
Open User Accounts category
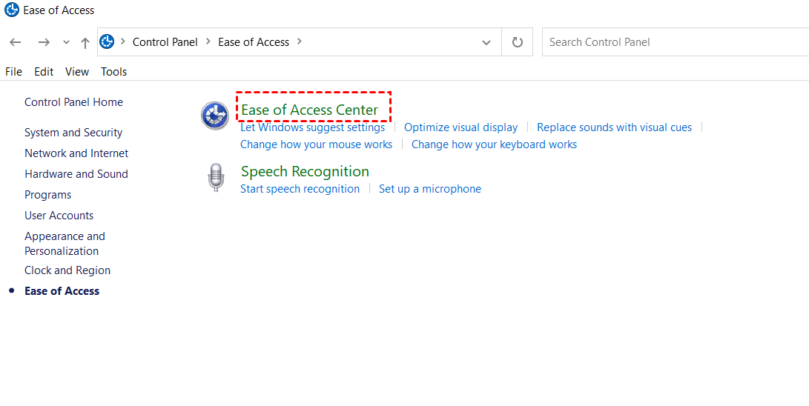(x=59, y=216)
